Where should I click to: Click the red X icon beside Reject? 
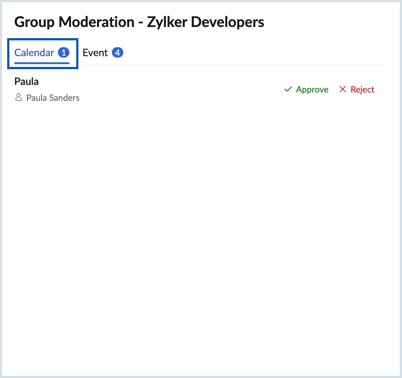point(343,89)
